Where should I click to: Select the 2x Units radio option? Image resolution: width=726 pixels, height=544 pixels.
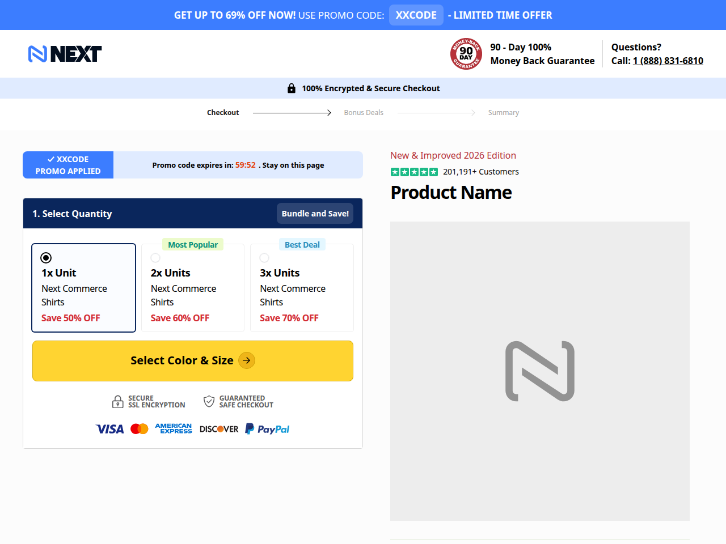click(155, 258)
